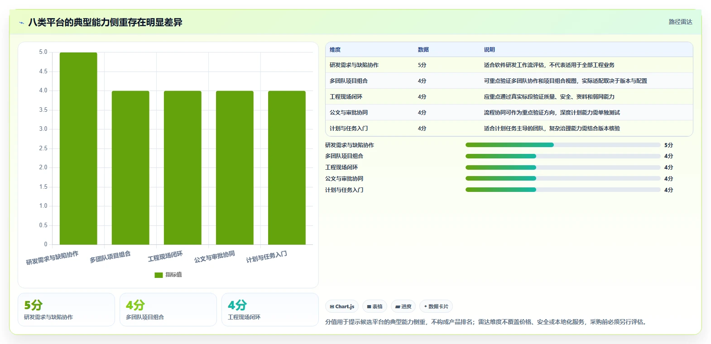The image size is (711, 344).
Task: Click the 路径雷达 label in the header
Action: tap(680, 22)
